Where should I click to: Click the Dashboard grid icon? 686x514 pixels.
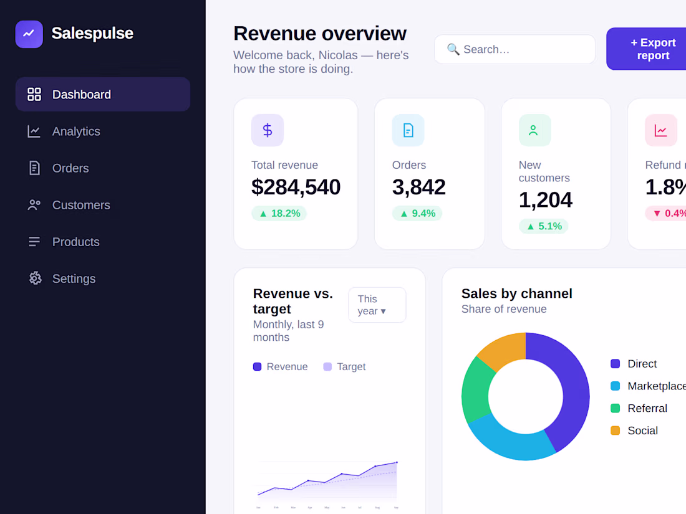[x=34, y=95]
